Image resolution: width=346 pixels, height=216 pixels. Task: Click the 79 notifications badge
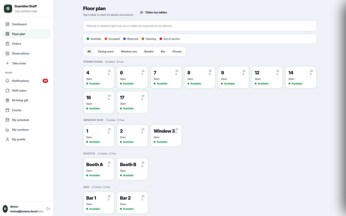tap(45, 81)
